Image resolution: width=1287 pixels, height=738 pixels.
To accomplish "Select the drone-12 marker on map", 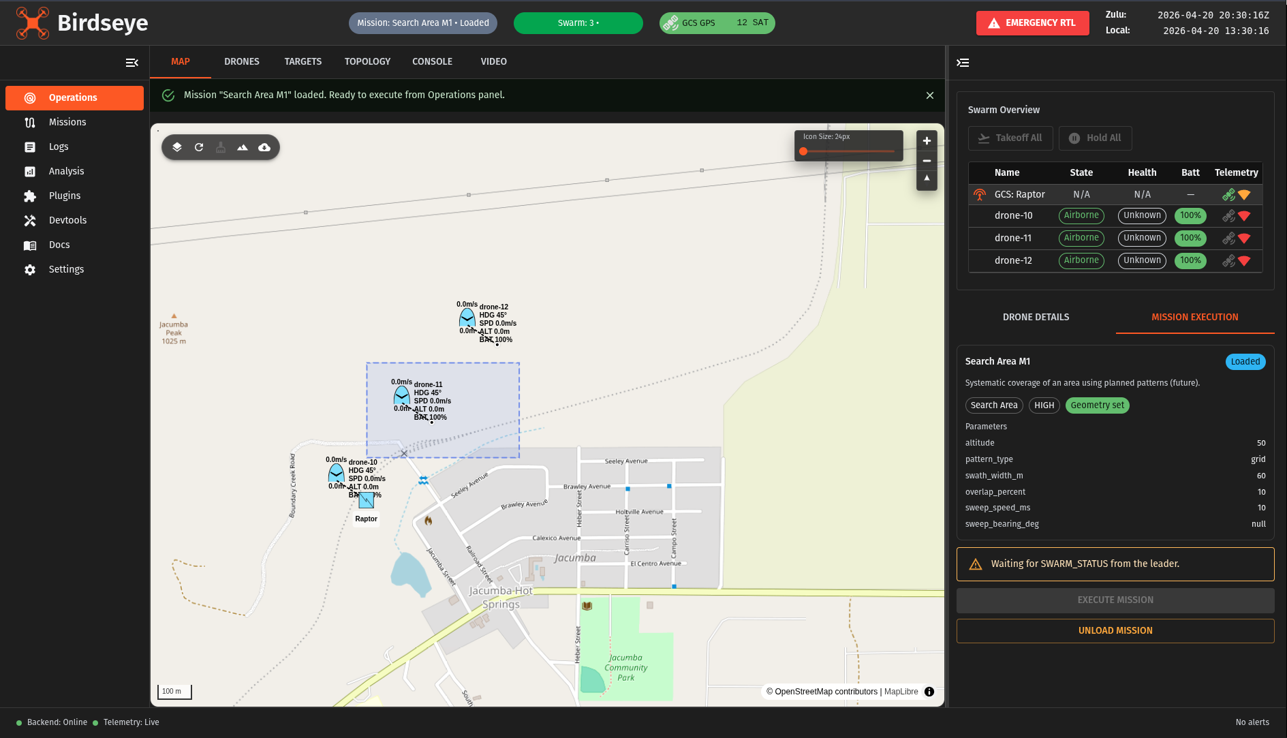I will click(467, 318).
